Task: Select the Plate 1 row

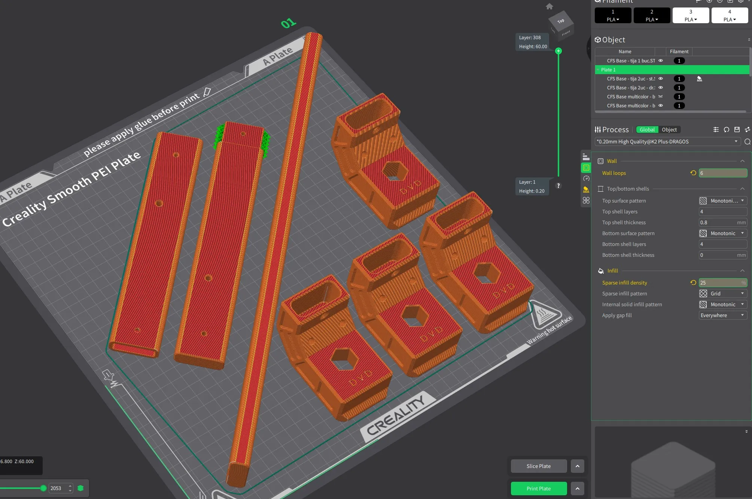Action: click(x=672, y=70)
